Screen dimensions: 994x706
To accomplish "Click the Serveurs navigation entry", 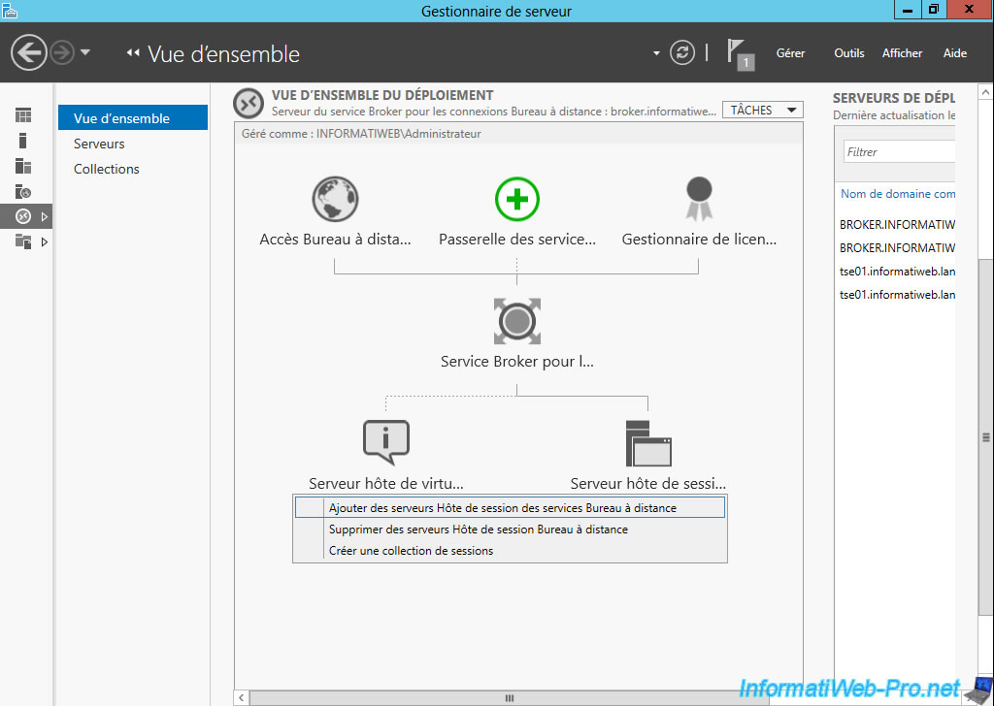I will point(99,143).
